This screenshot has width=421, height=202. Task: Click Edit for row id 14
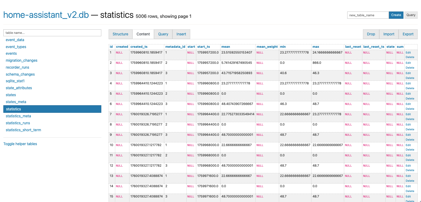[408, 186]
